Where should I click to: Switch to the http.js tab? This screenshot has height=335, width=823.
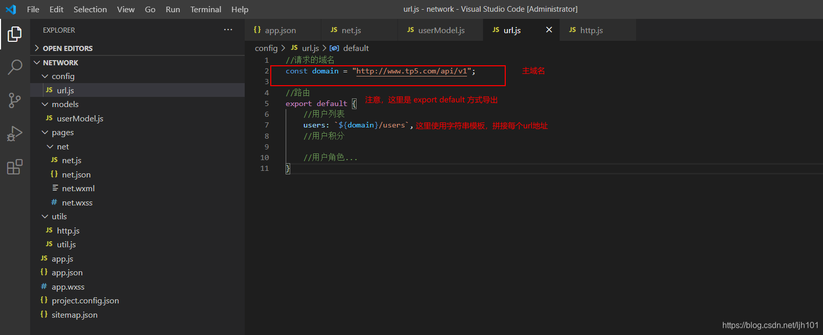tap(598, 30)
